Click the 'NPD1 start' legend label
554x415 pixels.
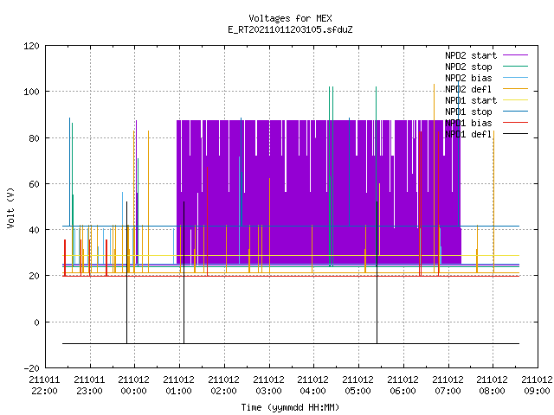[x=471, y=100]
